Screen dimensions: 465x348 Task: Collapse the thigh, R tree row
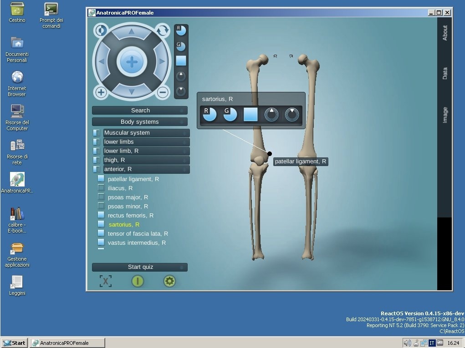coord(147,160)
